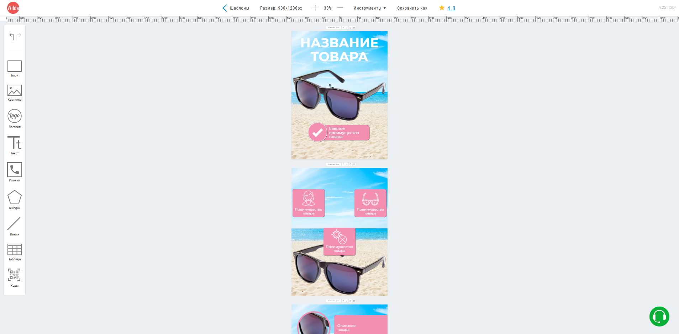Select the Главное преимущество товара text

[x=344, y=133]
